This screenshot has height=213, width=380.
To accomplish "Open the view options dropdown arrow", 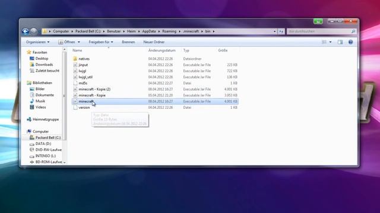I will pos(330,42).
